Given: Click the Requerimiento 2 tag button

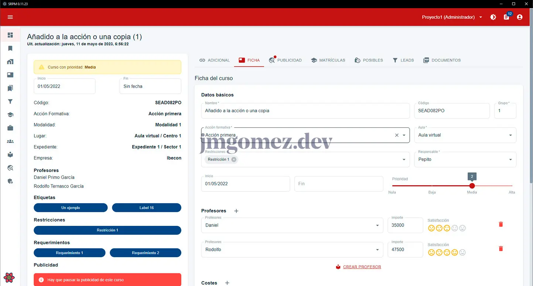Looking at the screenshot, I should (x=146, y=253).
